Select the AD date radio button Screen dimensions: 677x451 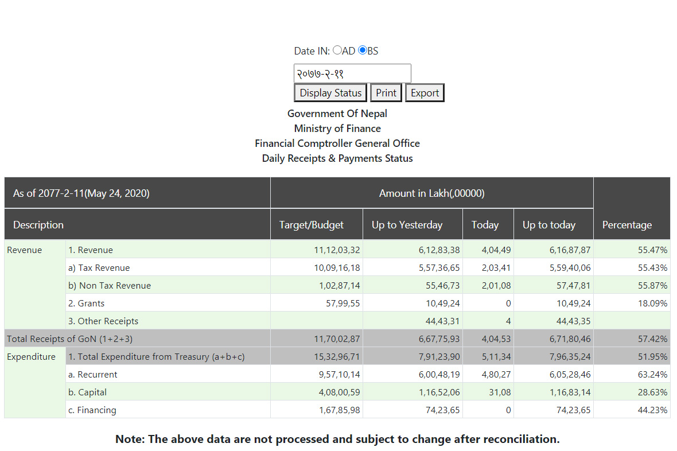(337, 50)
